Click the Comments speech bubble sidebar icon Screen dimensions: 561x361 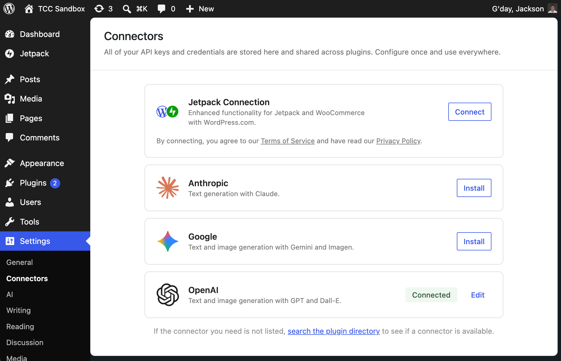(10, 138)
